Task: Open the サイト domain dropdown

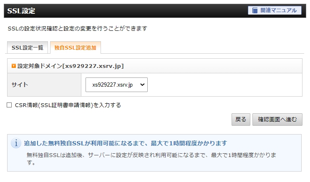Action: coord(116,85)
